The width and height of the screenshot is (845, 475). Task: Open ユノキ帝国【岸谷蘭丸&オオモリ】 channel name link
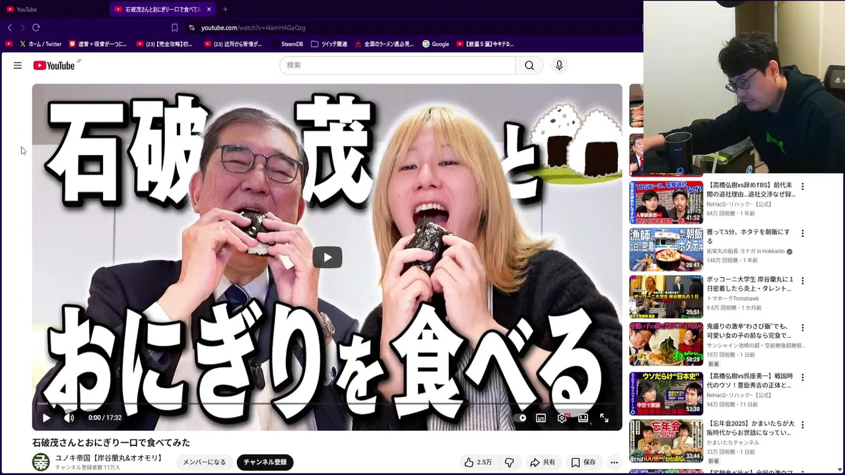pos(109,458)
